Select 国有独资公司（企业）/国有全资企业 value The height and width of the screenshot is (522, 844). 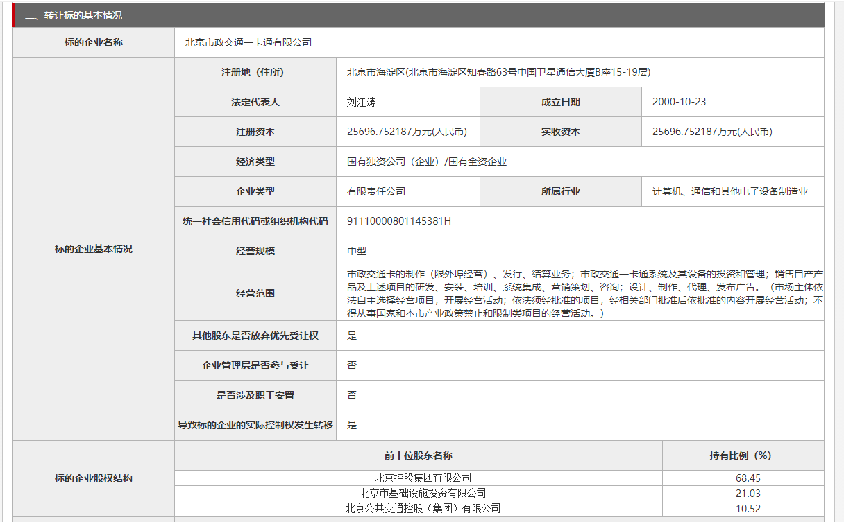click(427, 162)
